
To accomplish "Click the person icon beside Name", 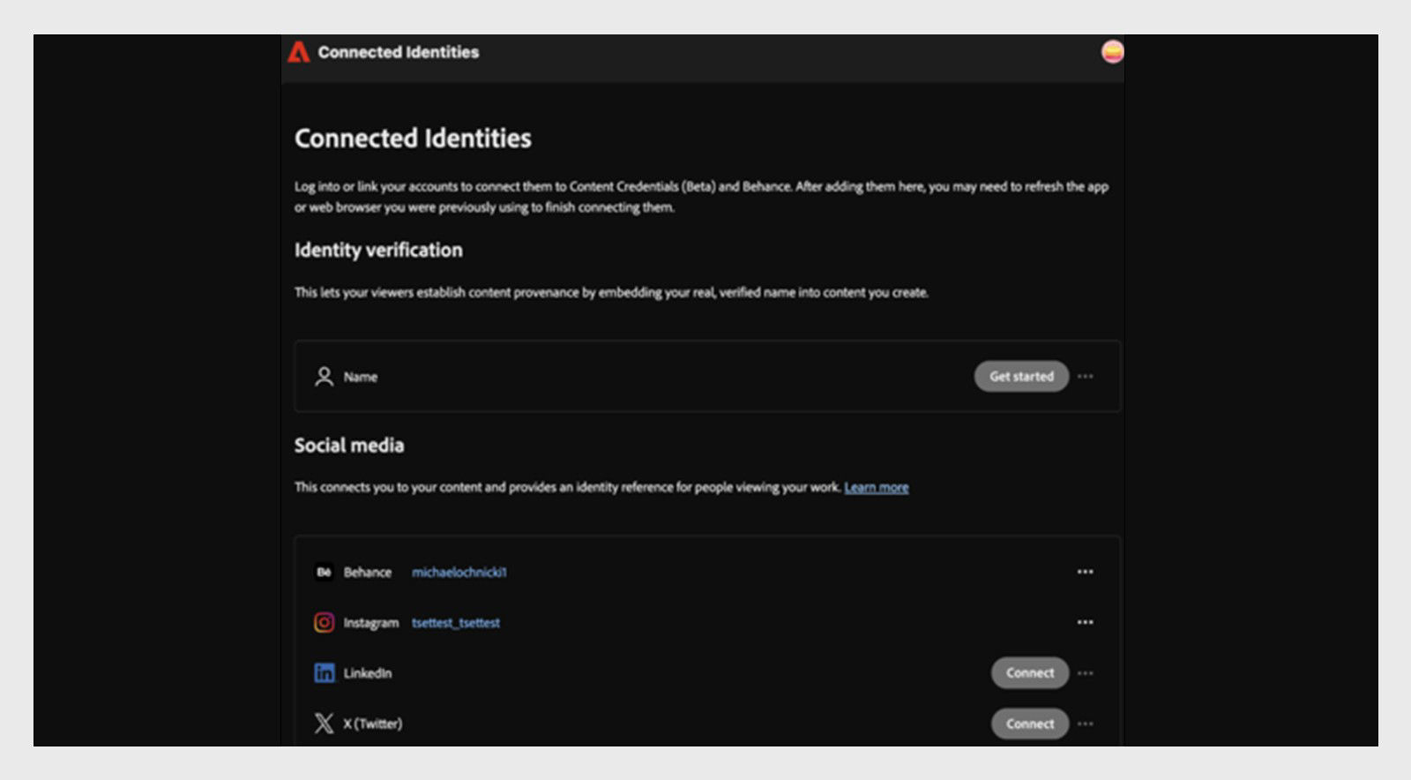I will click(324, 377).
